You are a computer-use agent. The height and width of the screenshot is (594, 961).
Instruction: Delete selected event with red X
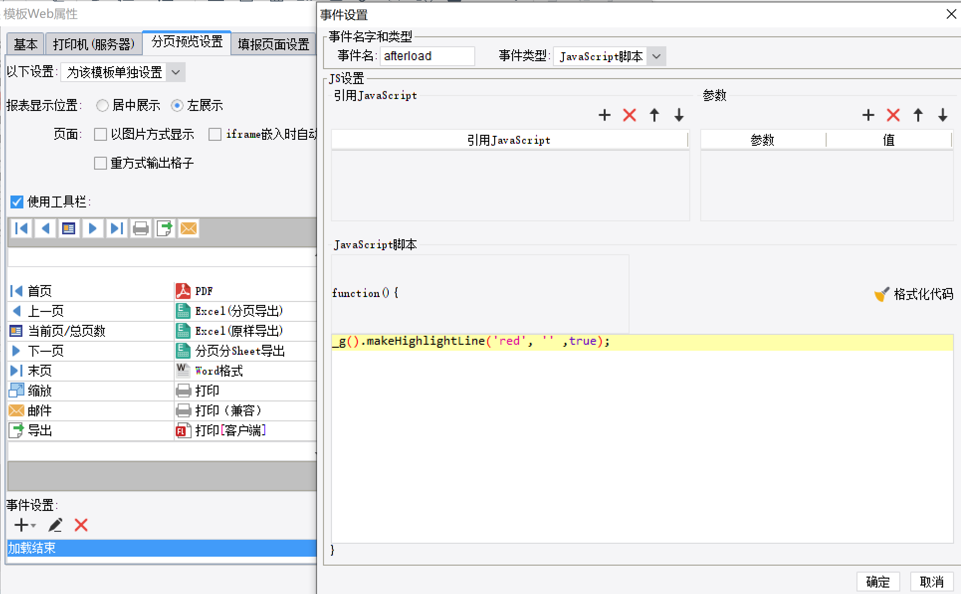pos(81,525)
